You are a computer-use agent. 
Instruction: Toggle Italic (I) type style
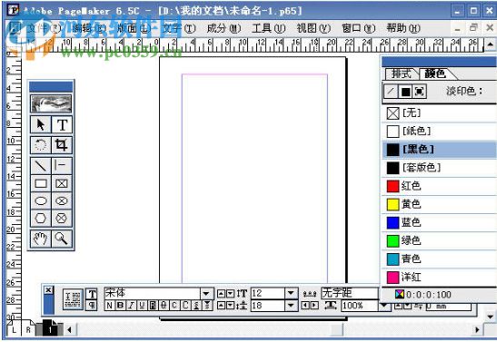tap(131, 306)
